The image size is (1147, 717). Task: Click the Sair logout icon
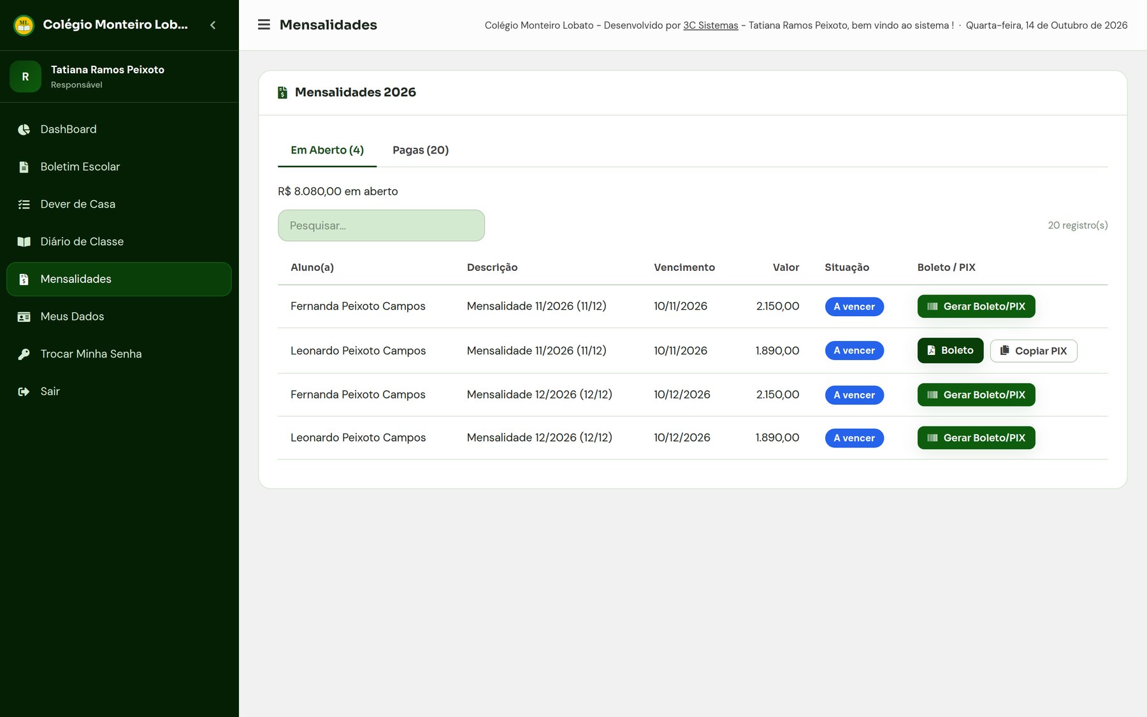(x=24, y=391)
